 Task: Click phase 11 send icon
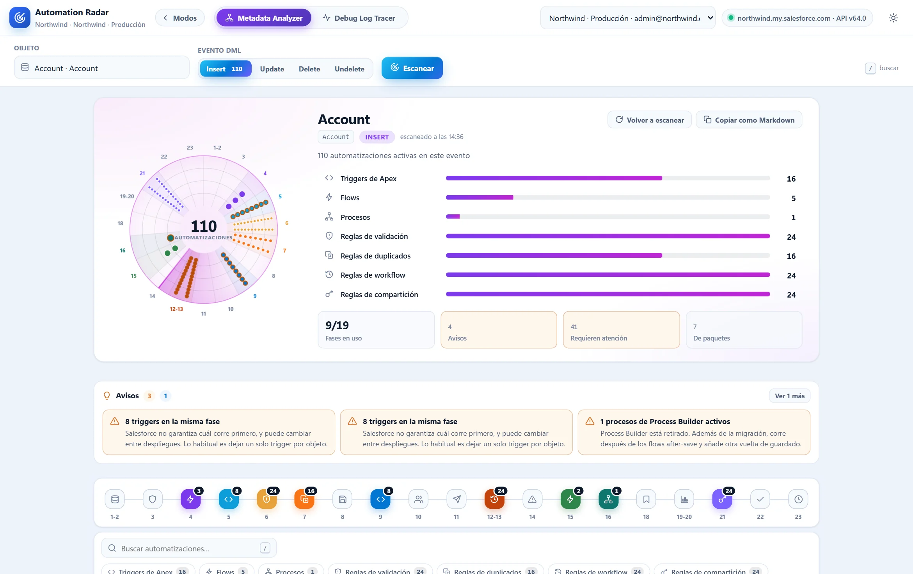pyautogui.click(x=456, y=499)
